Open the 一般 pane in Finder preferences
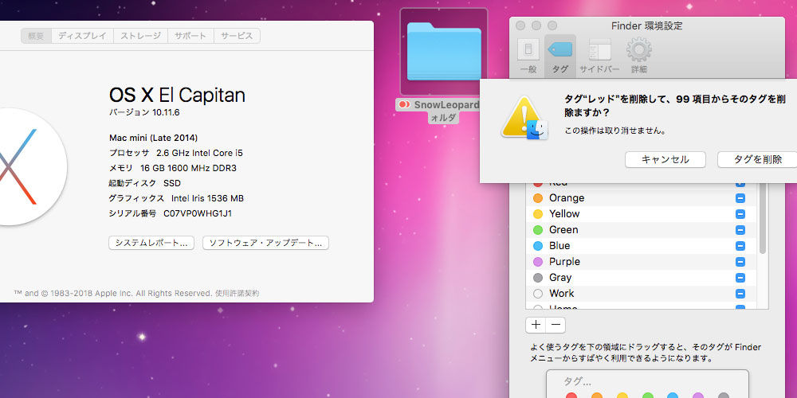The width and height of the screenshot is (797, 398). click(x=528, y=56)
